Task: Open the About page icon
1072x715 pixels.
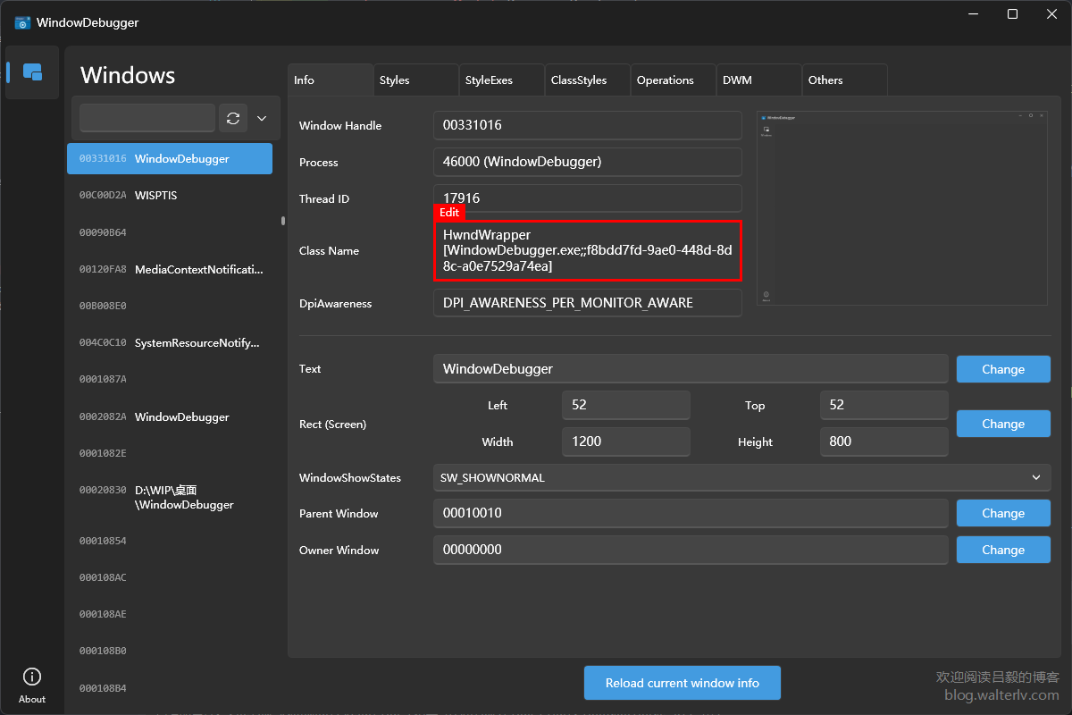Action: point(32,685)
